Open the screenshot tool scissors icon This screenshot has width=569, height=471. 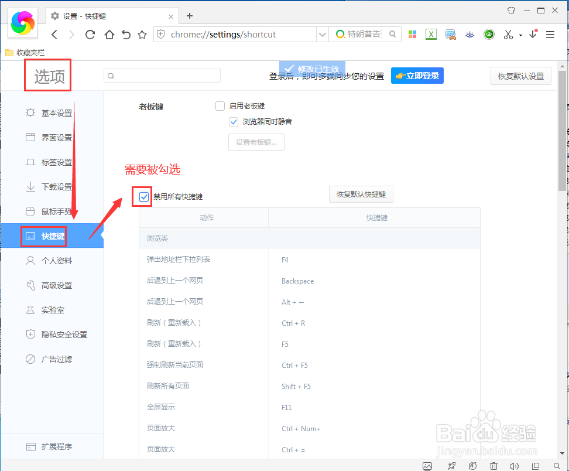pyautogui.click(x=507, y=34)
